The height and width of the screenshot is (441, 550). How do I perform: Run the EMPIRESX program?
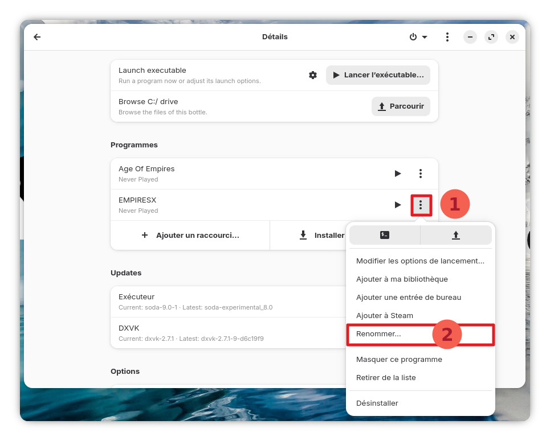pos(398,205)
